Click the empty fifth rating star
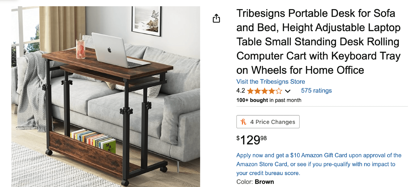Image resolution: width=415 pixels, height=187 pixels. click(x=279, y=91)
